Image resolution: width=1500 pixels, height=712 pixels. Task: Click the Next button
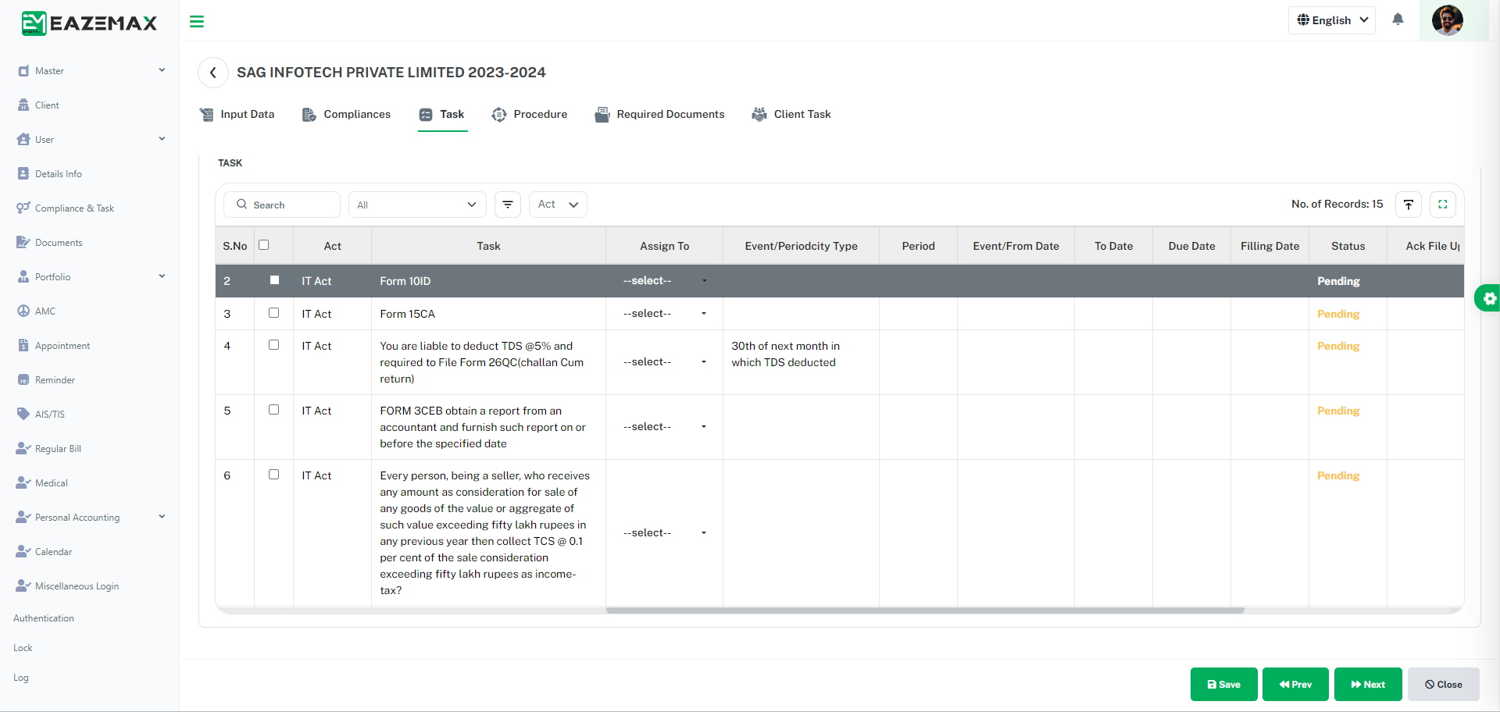tap(1368, 685)
